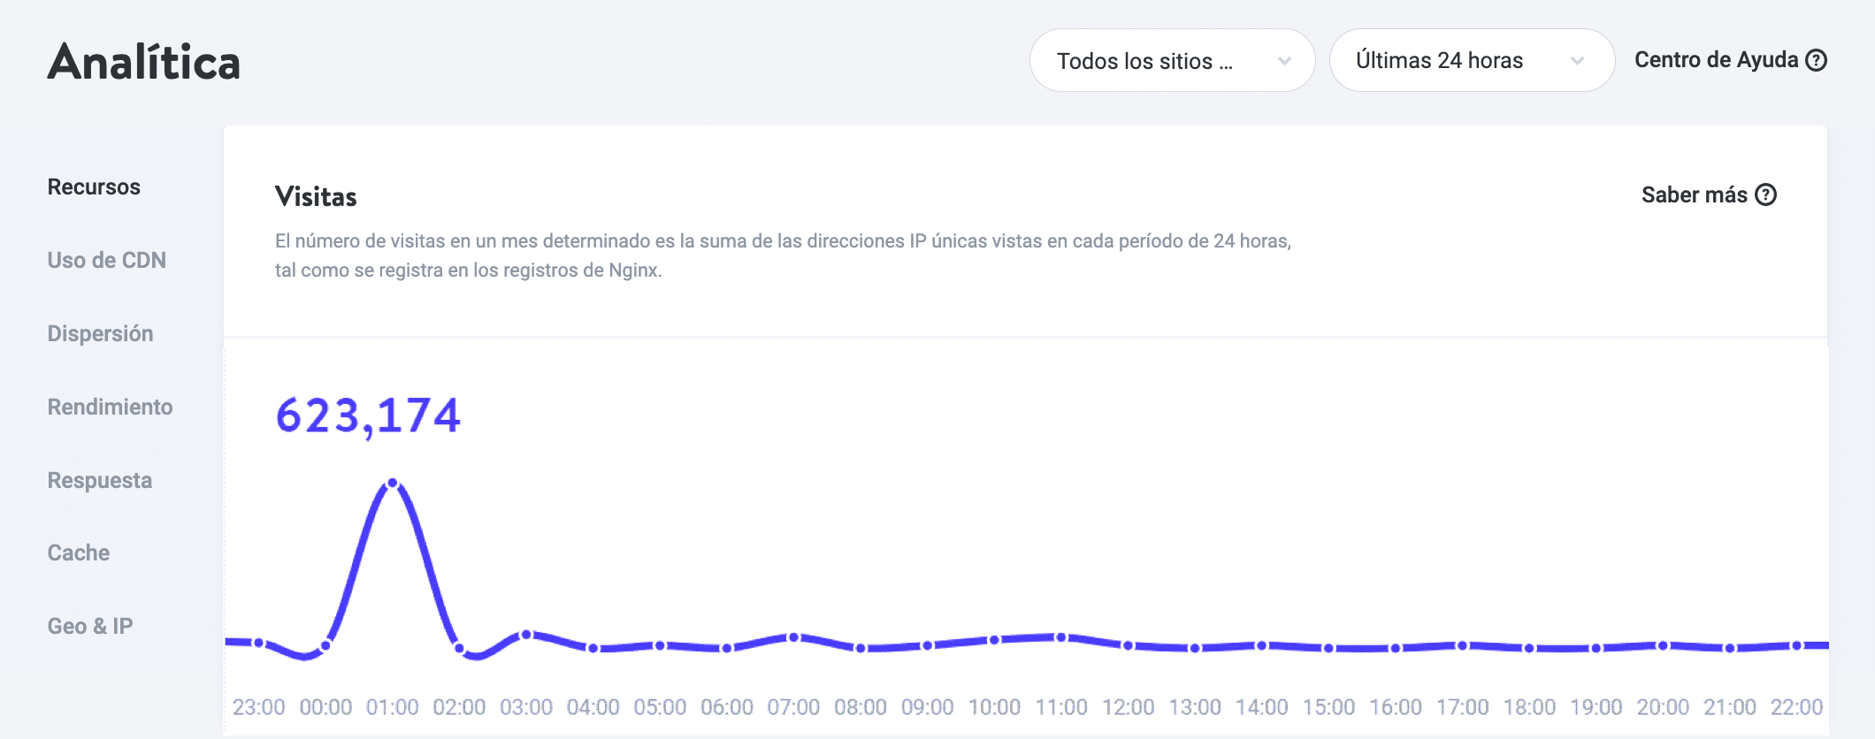Open the Respuesta analytics tab
This screenshot has width=1875, height=739.
[99, 481]
